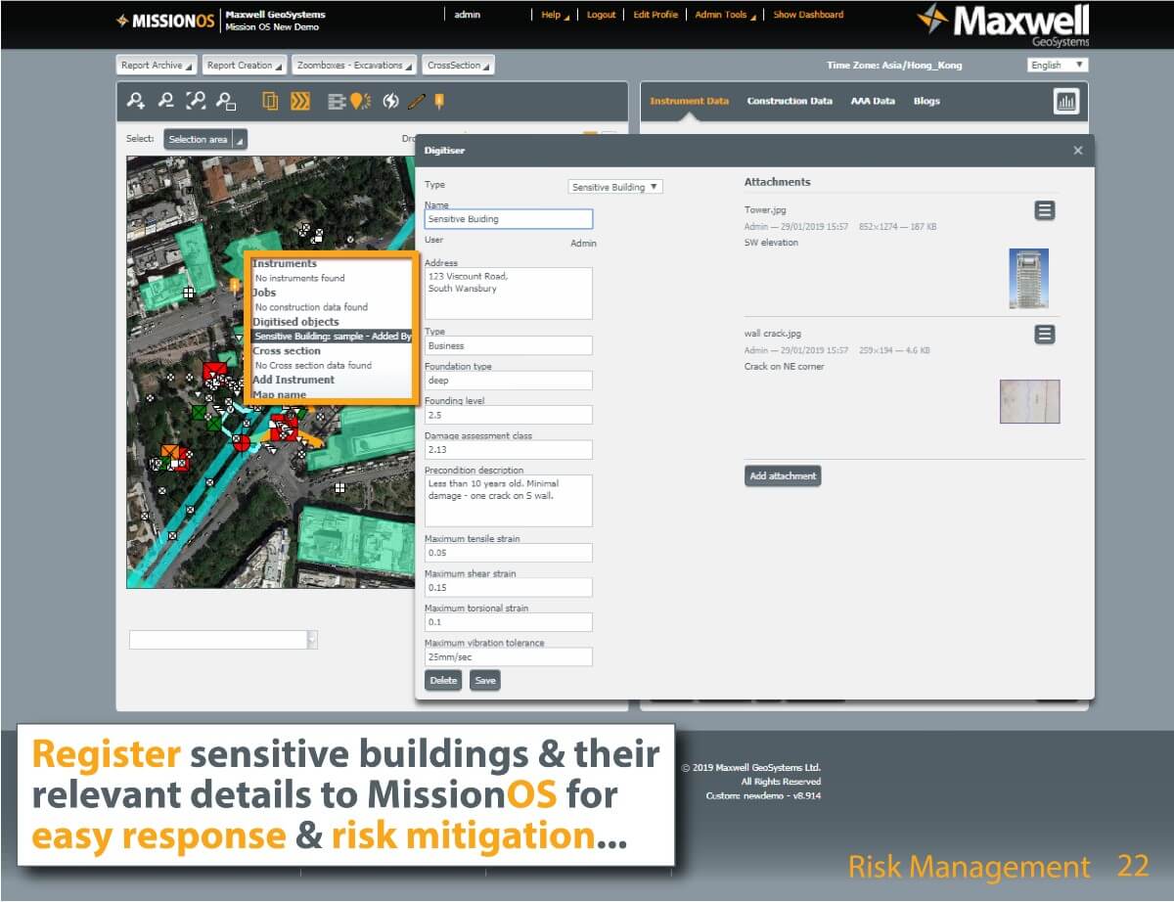Image resolution: width=1174 pixels, height=902 pixels.
Task: Click the Add attachment button
Action: 782,475
